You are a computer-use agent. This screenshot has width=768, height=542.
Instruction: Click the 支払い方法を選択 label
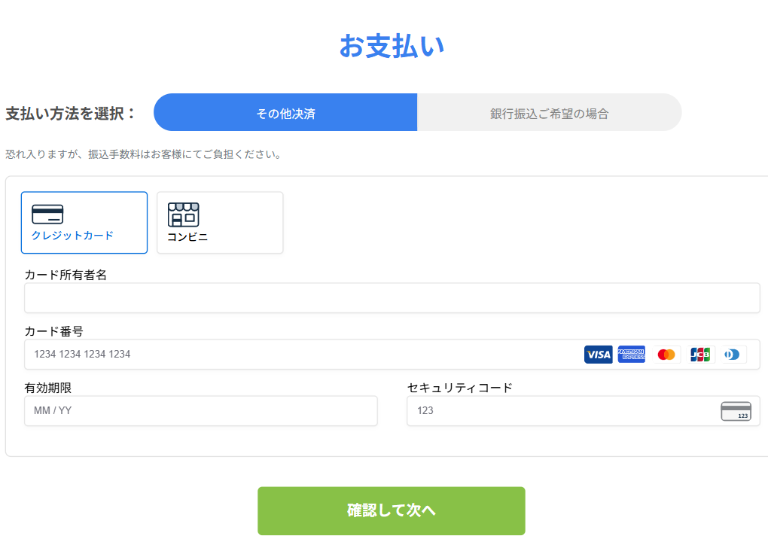[x=70, y=114]
